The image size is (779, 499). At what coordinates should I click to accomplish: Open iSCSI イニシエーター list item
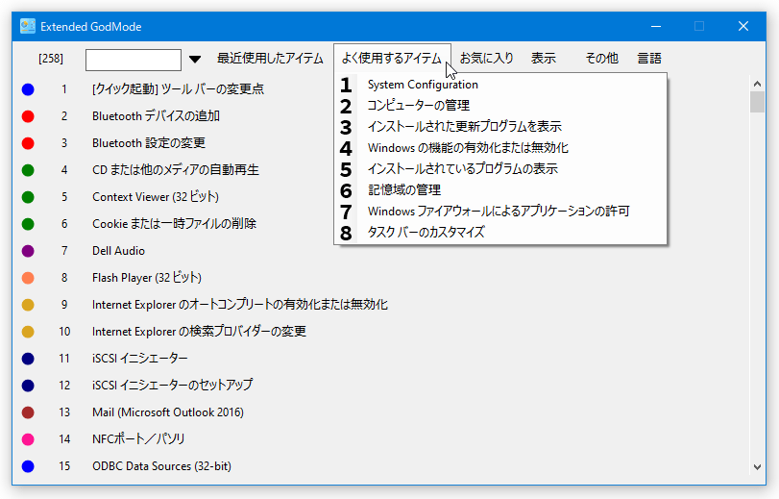(139, 359)
